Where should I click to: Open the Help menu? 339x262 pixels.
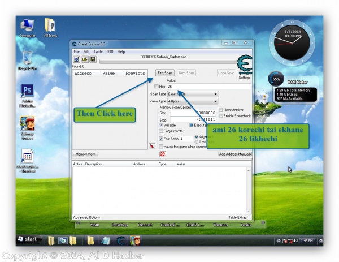[x=121, y=51]
